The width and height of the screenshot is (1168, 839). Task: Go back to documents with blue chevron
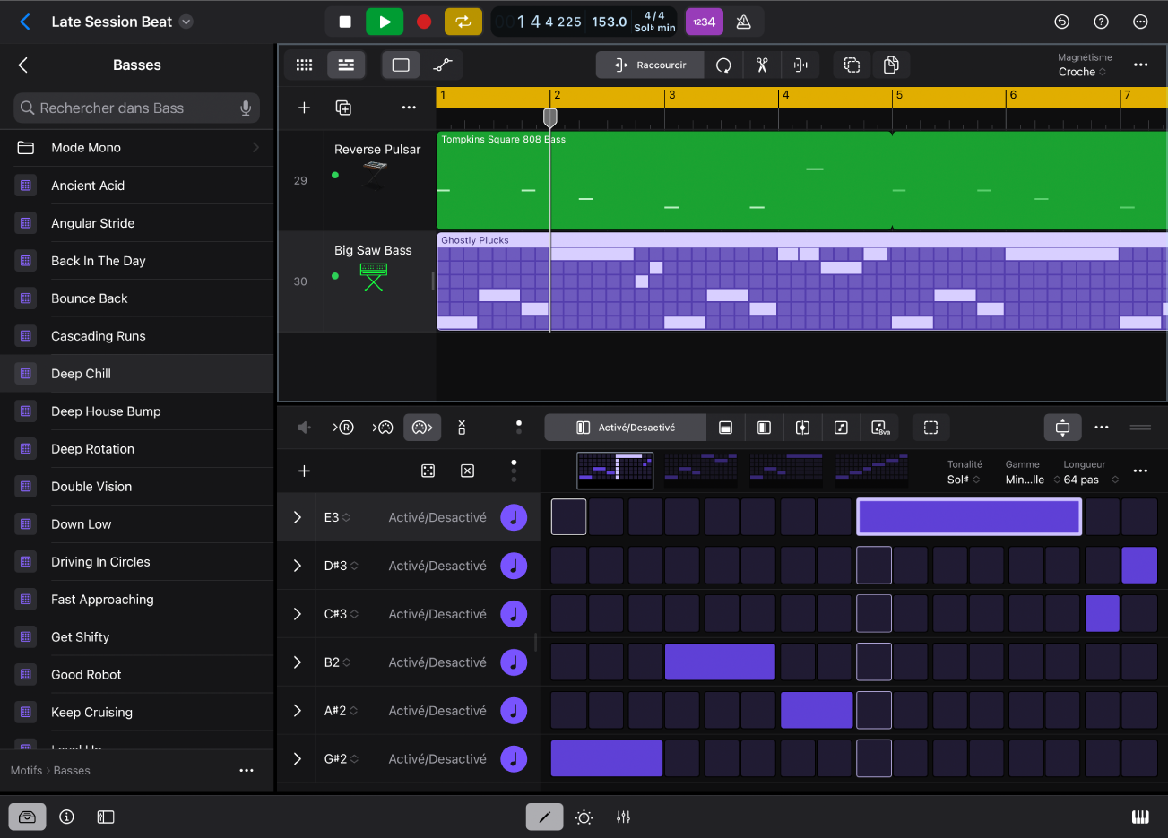[25, 22]
